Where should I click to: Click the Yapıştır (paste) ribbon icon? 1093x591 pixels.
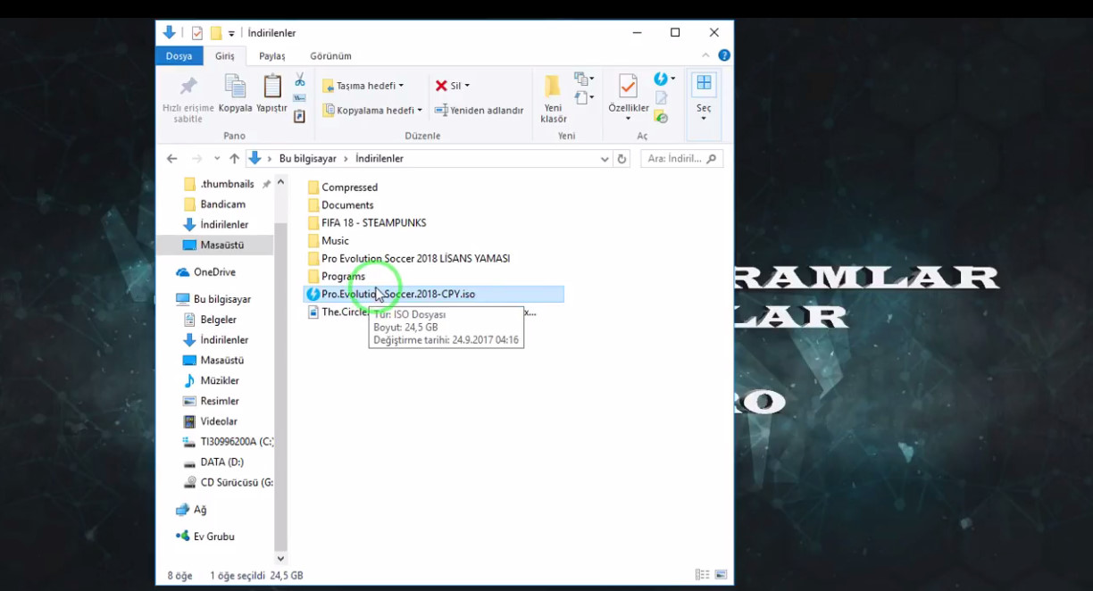(x=272, y=87)
